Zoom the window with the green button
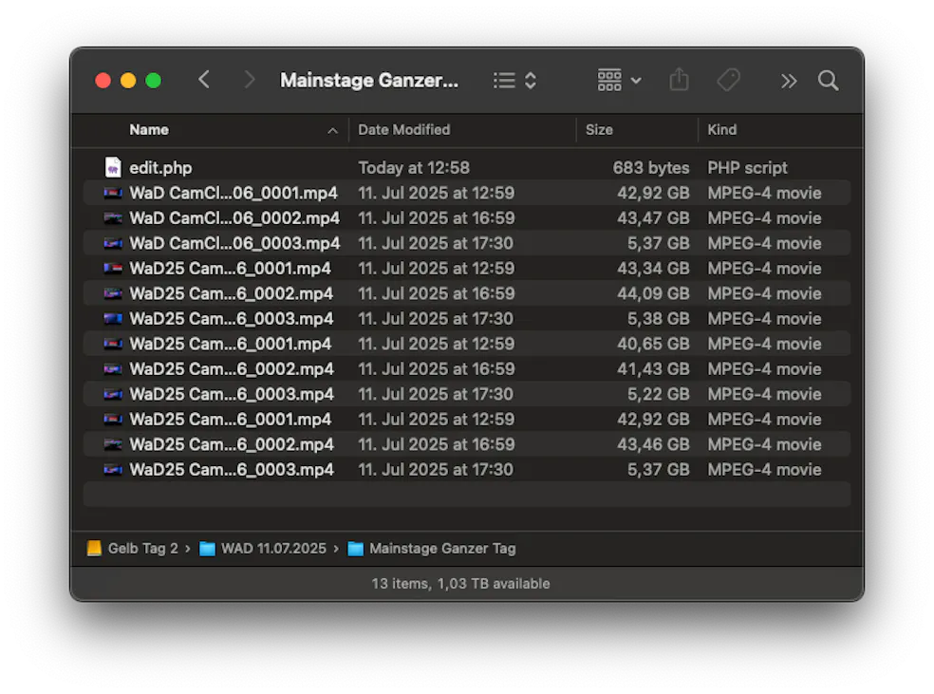This screenshot has width=934, height=694. pos(153,81)
